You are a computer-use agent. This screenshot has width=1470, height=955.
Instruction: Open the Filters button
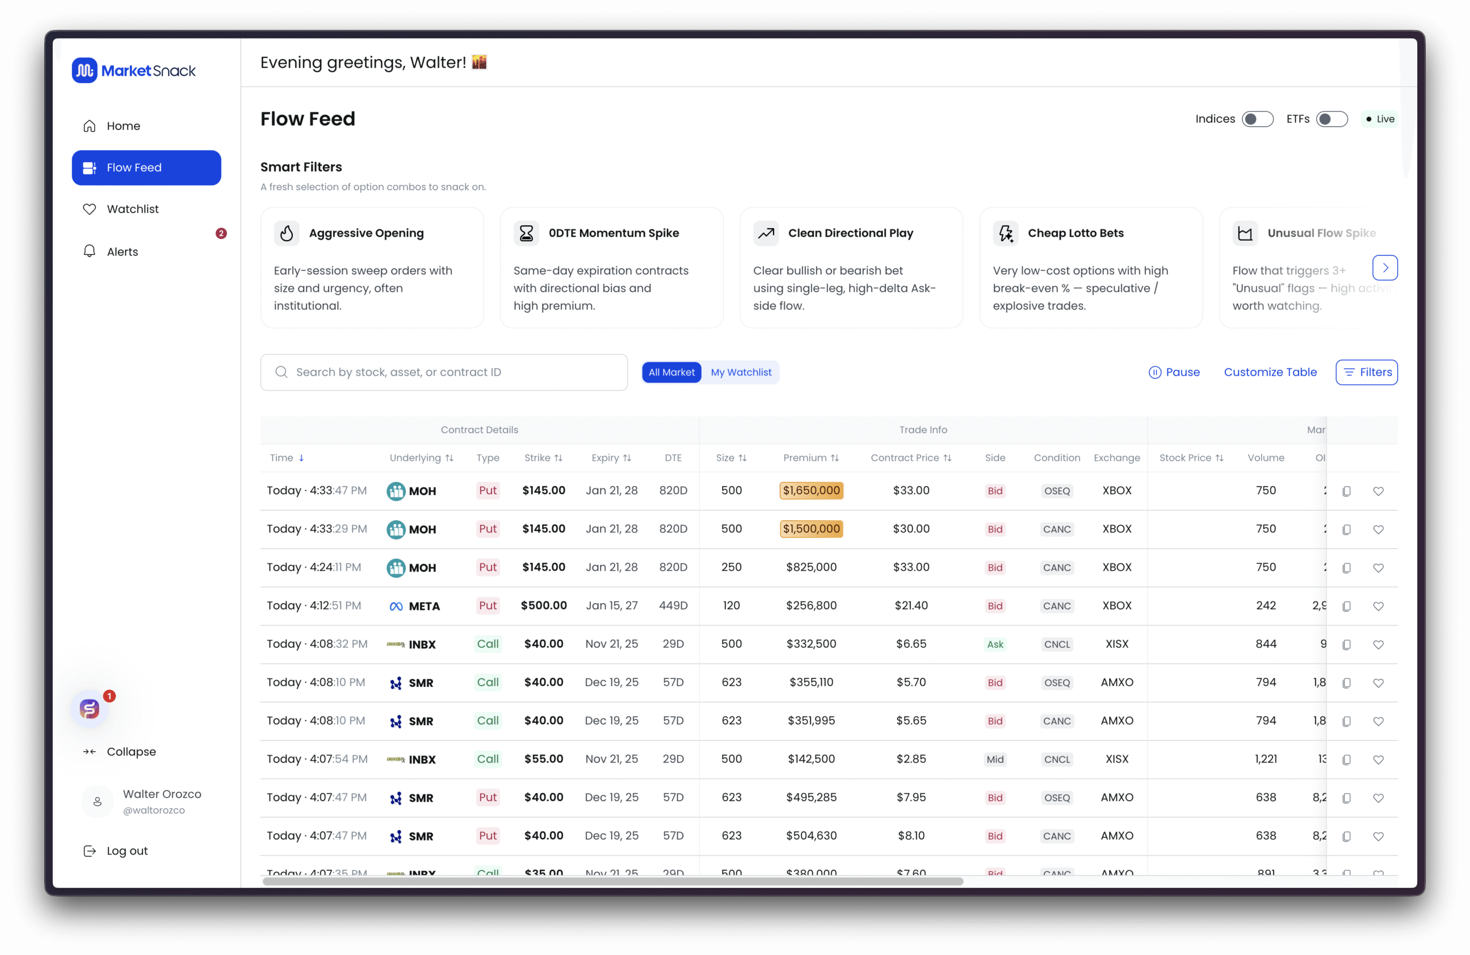pyautogui.click(x=1366, y=373)
